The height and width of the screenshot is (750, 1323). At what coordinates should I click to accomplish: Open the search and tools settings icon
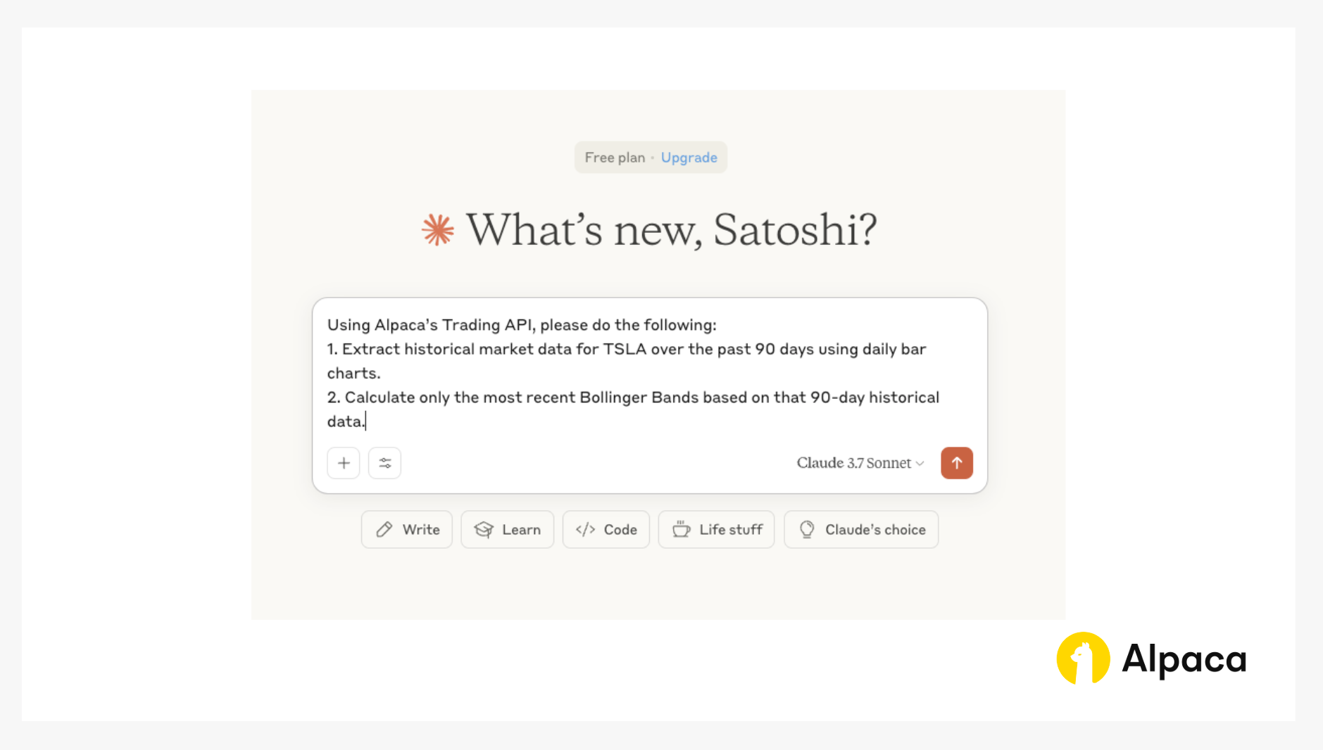[384, 463]
